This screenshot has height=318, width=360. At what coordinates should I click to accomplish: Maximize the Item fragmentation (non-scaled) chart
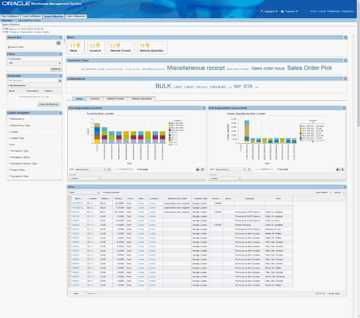344,108
